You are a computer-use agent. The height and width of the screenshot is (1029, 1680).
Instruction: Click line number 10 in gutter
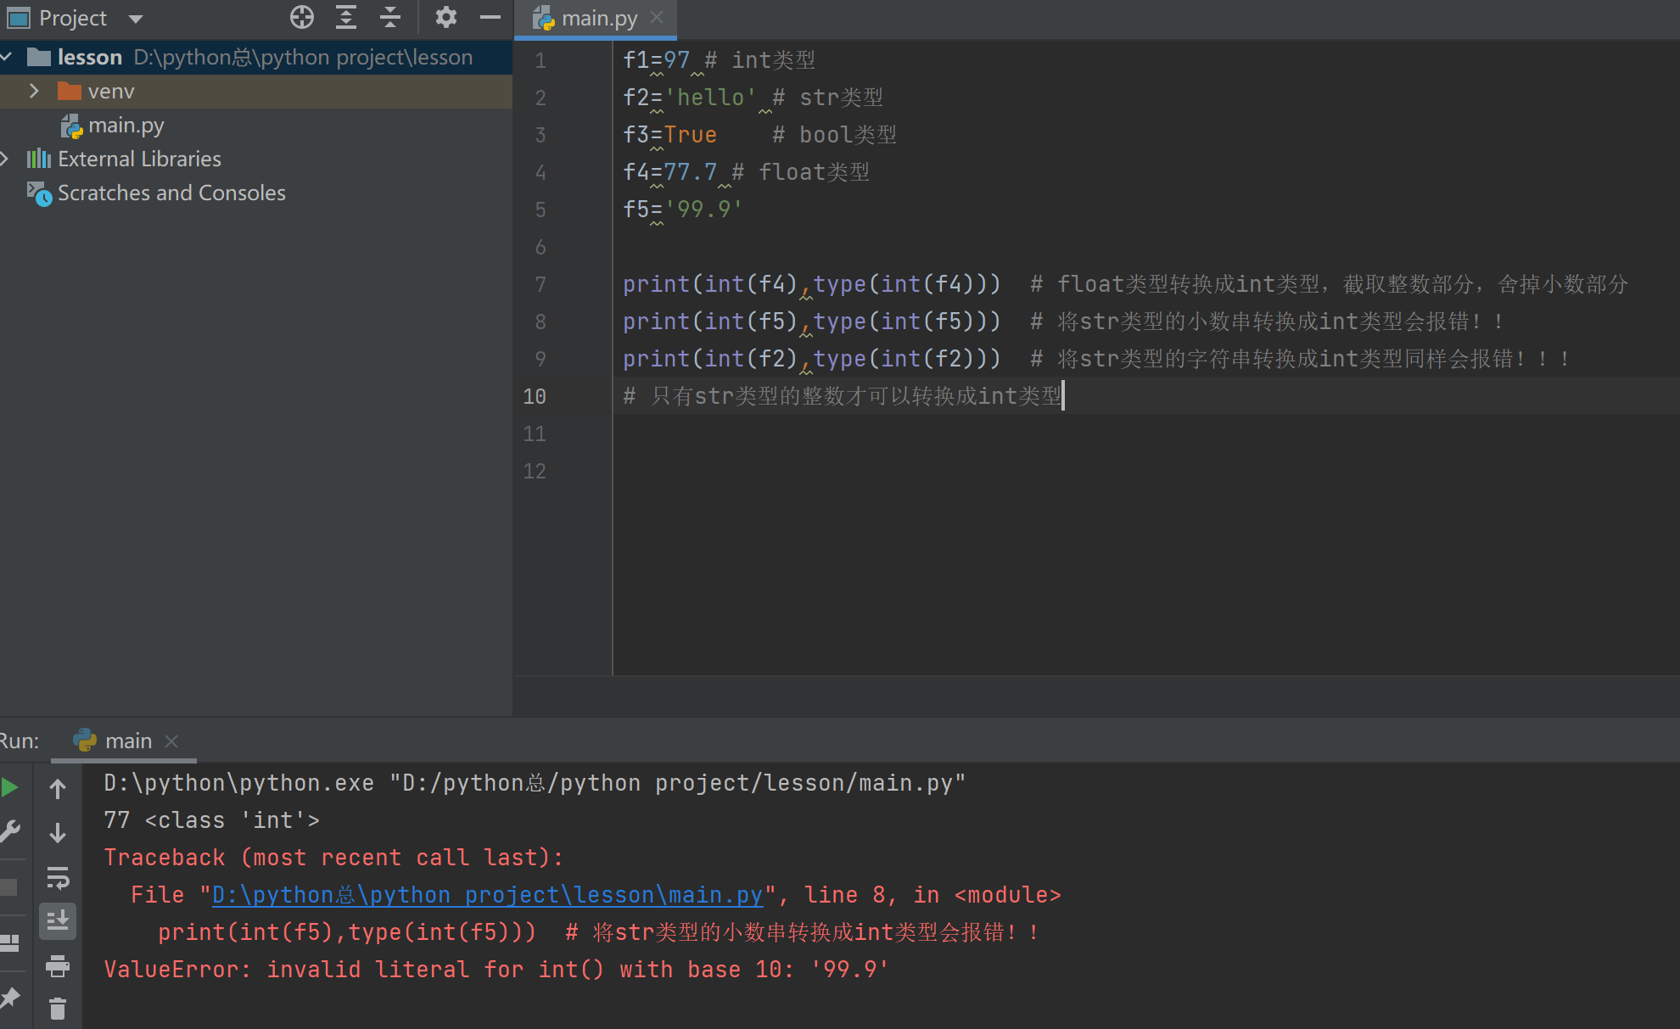(535, 396)
